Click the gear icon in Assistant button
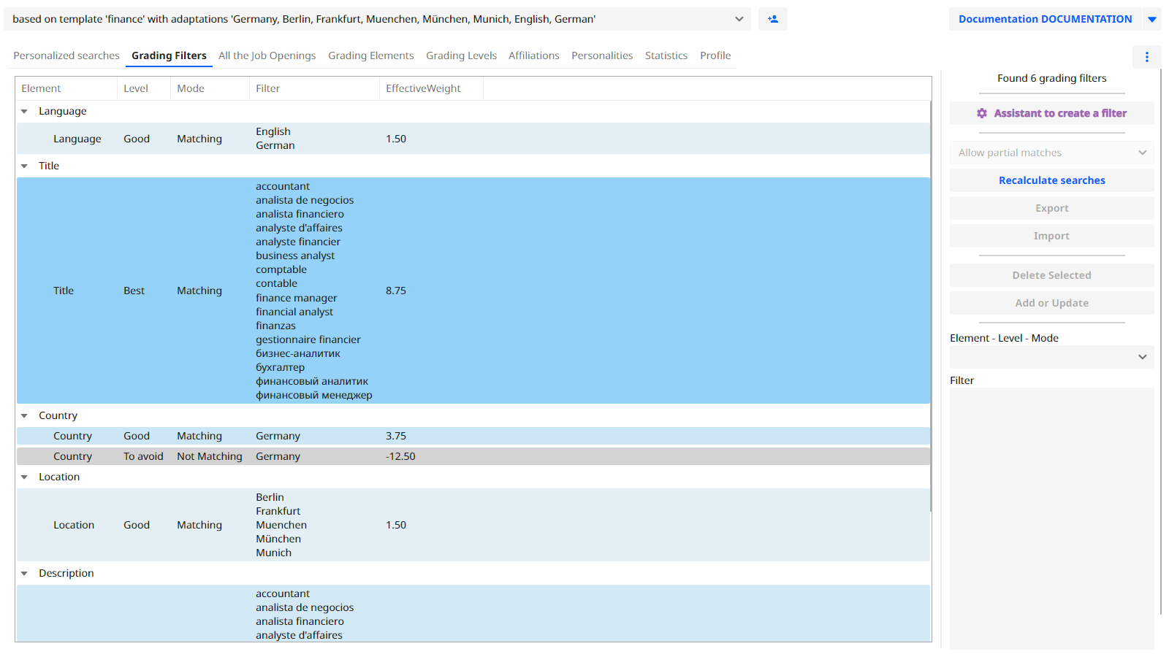 tap(982, 113)
